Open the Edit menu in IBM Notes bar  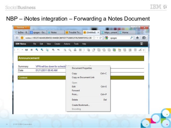click(41, 44)
